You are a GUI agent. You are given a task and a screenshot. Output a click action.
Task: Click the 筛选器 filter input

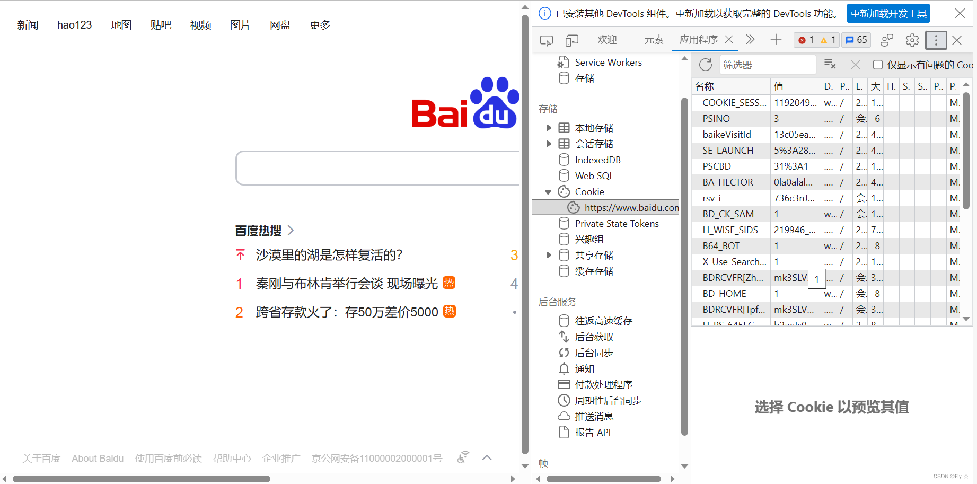click(768, 65)
